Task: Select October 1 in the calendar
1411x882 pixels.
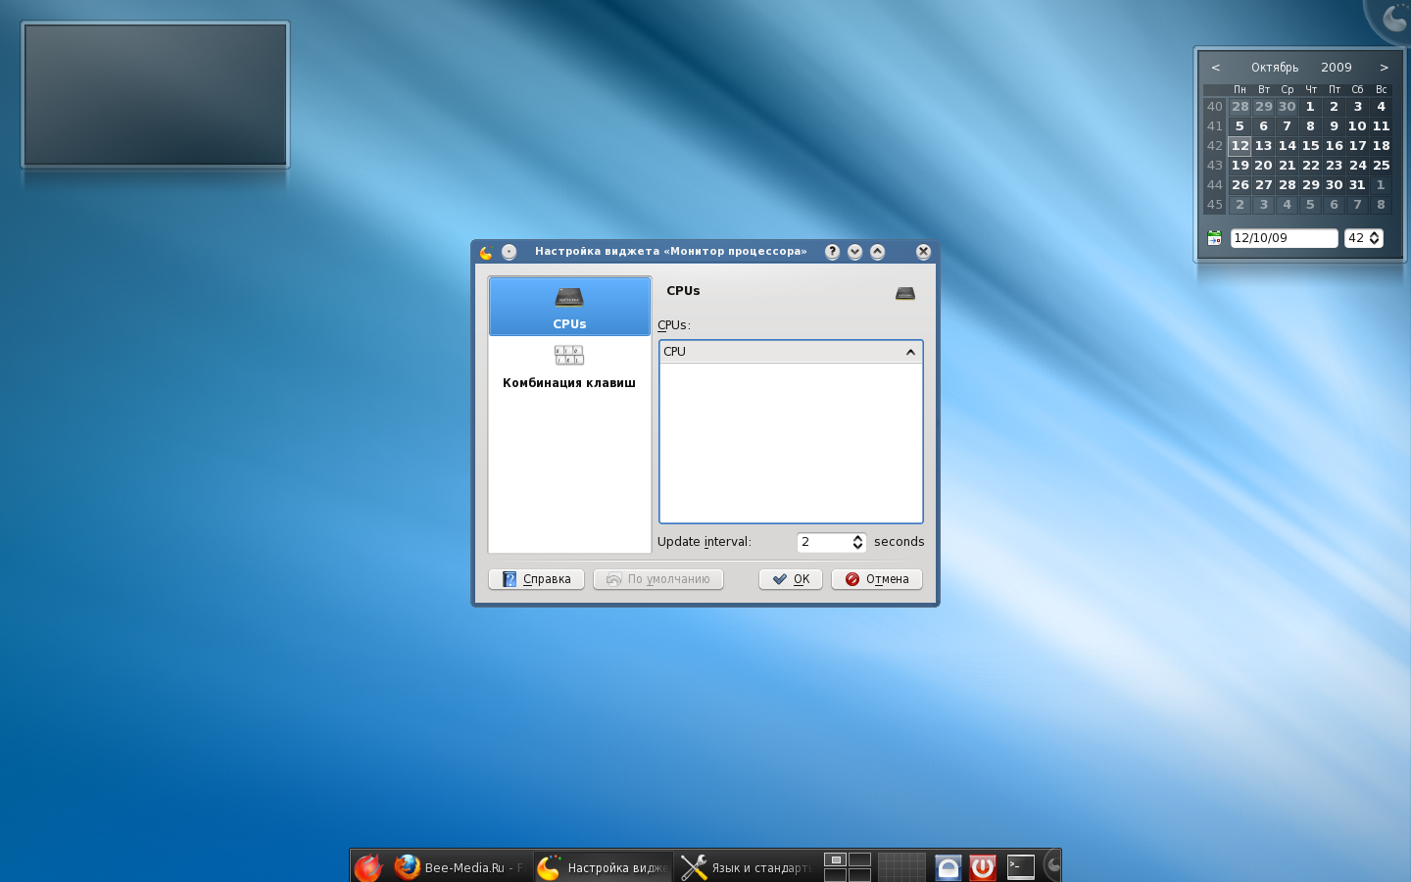Action: [x=1310, y=107]
